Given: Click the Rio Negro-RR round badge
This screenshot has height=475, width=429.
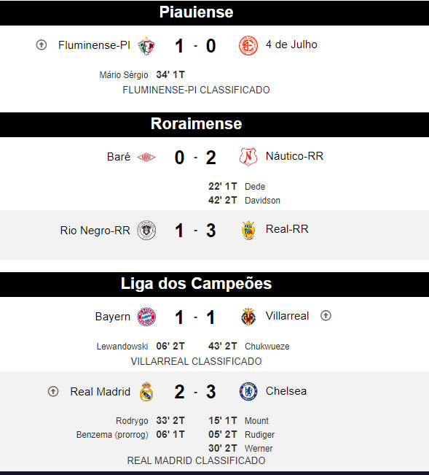Looking at the screenshot, I should pyautogui.click(x=146, y=231).
